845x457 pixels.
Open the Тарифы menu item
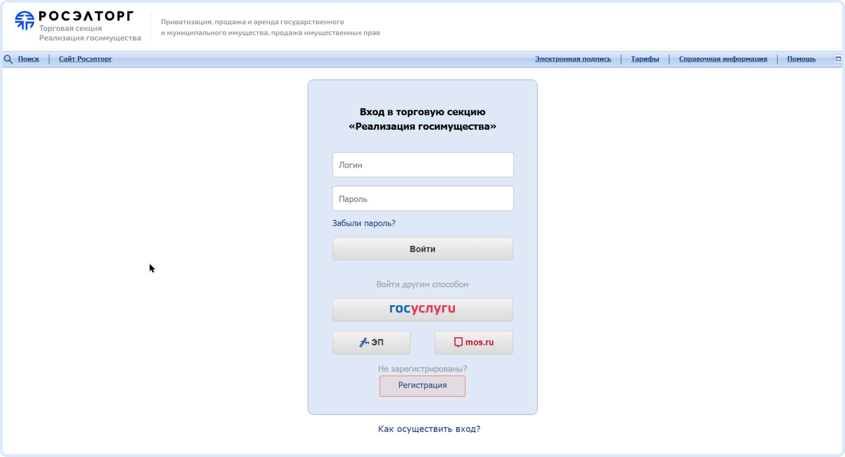coord(645,59)
